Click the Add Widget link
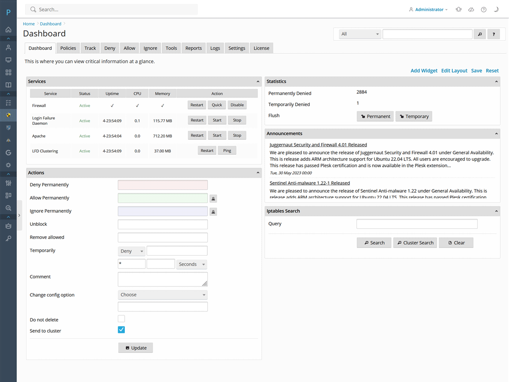Image resolution: width=509 pixels, height=382 pixels. [x=424, y=70]
